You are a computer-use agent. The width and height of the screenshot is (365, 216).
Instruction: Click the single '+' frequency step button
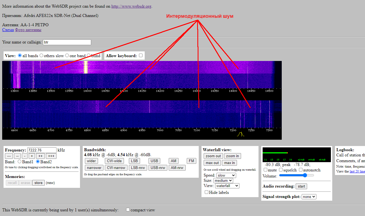pos(32,156)
